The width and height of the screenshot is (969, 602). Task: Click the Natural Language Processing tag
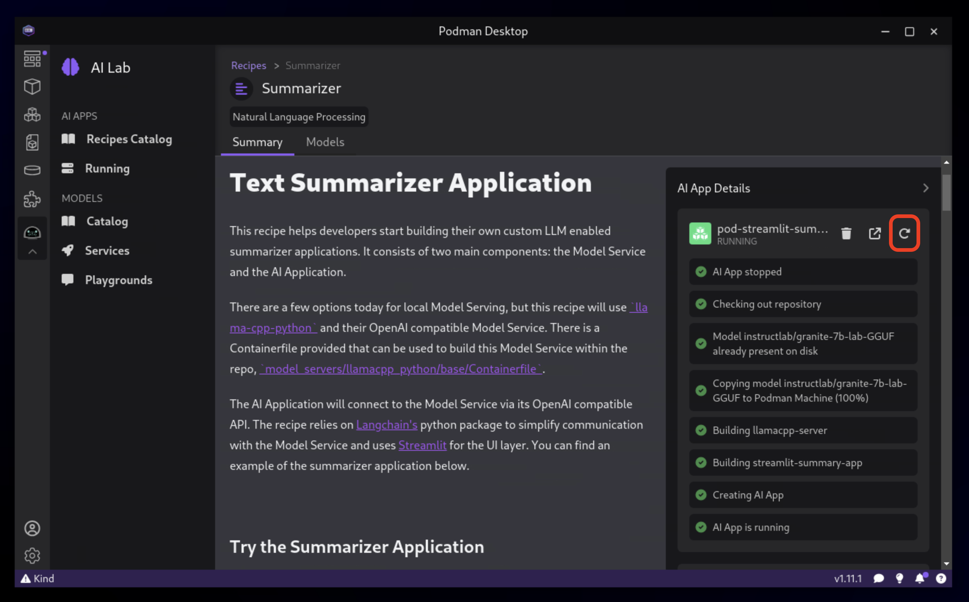coord(299,117)
